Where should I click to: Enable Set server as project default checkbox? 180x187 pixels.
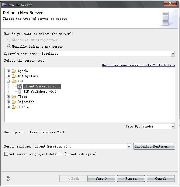[x=6, y=154]
